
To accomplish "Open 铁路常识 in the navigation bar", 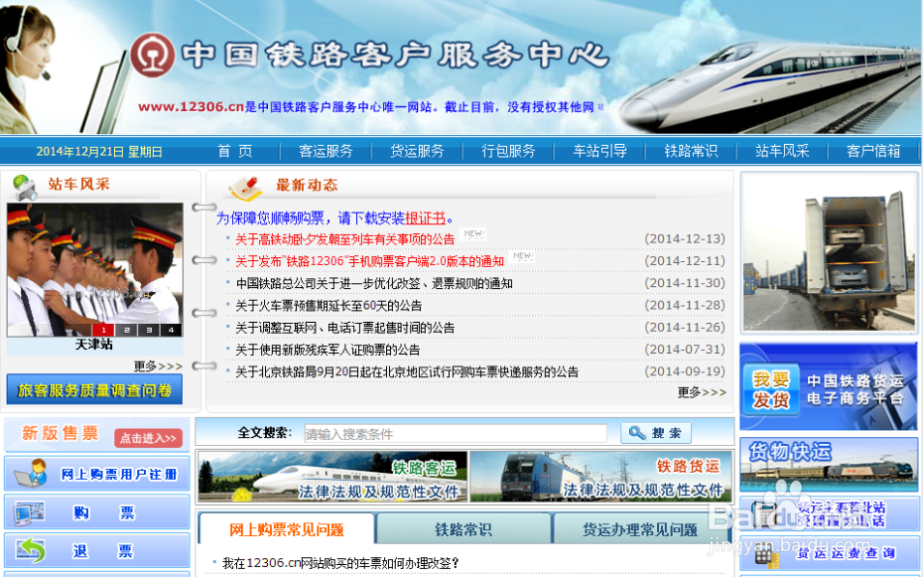I will (x=691, y=151).
